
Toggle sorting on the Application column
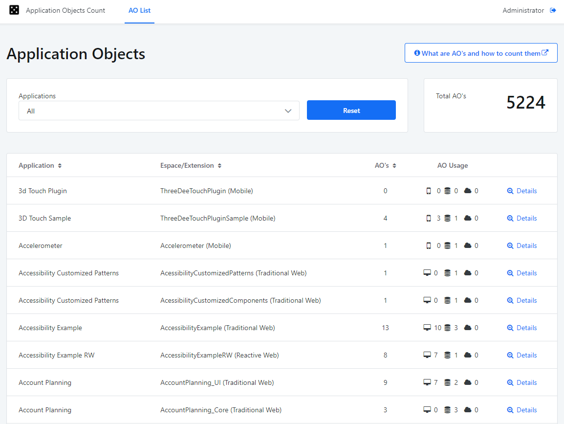point(59,165)
